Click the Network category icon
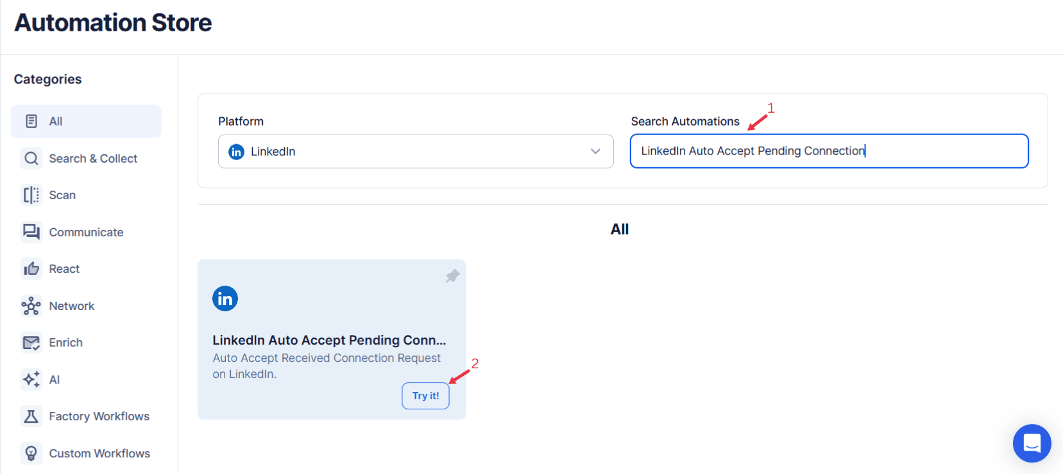The height and width of the screenshot is (474, 1063). coord(31,306)
